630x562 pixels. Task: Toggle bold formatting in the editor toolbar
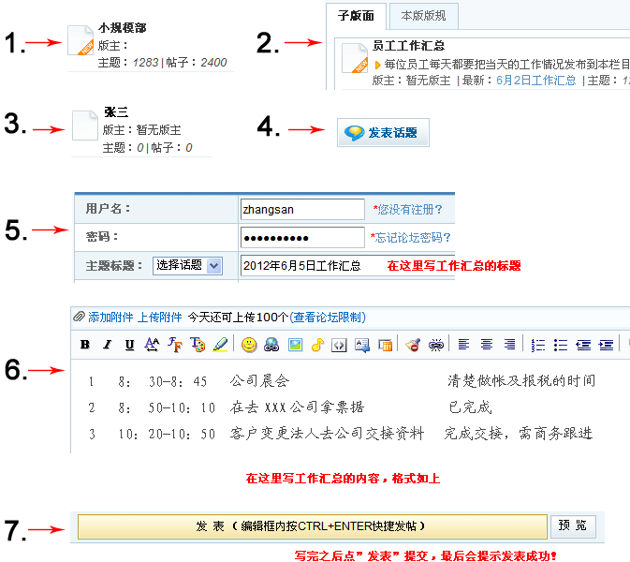[85, 345]
